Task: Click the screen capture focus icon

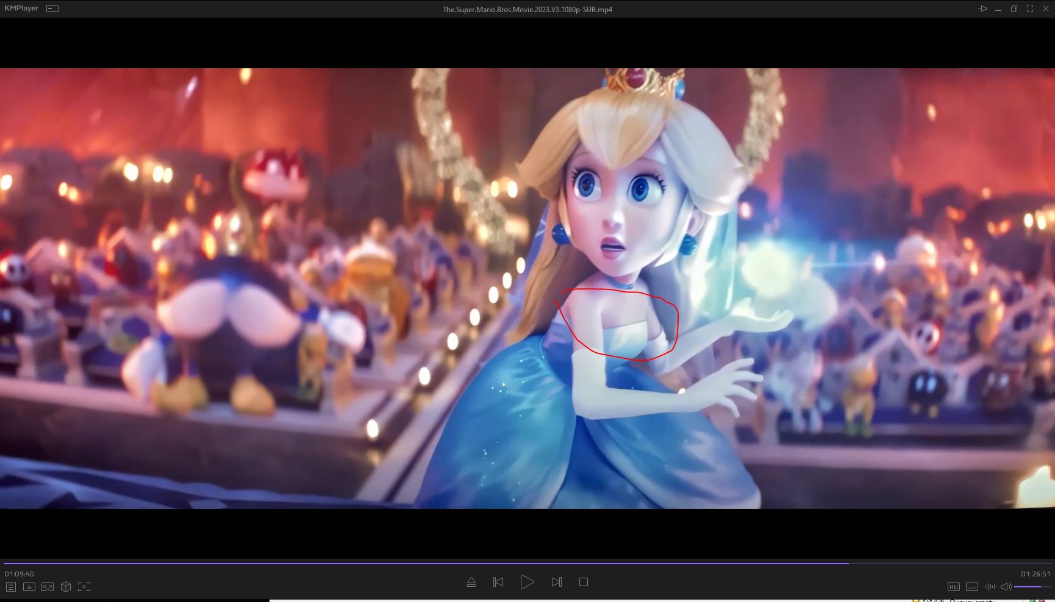Action: click(x=84, y=587)
